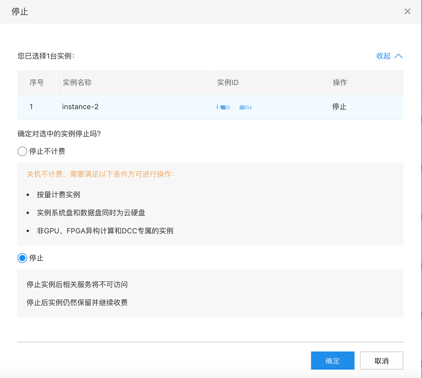Click the 操作 column header

point(340,82)
